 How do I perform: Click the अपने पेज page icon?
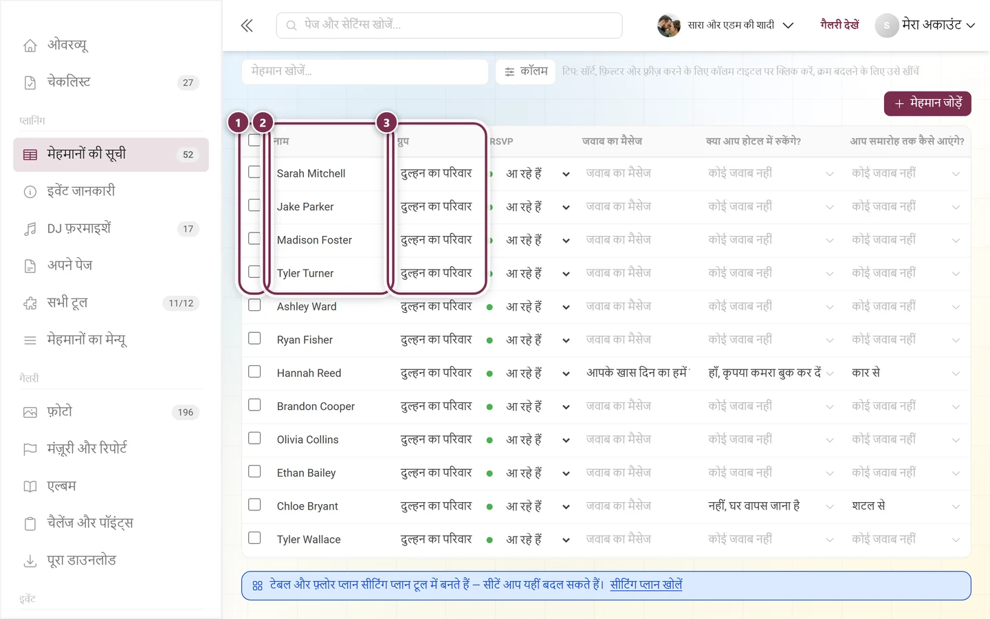pyautogui.click(x=30, y=266)
